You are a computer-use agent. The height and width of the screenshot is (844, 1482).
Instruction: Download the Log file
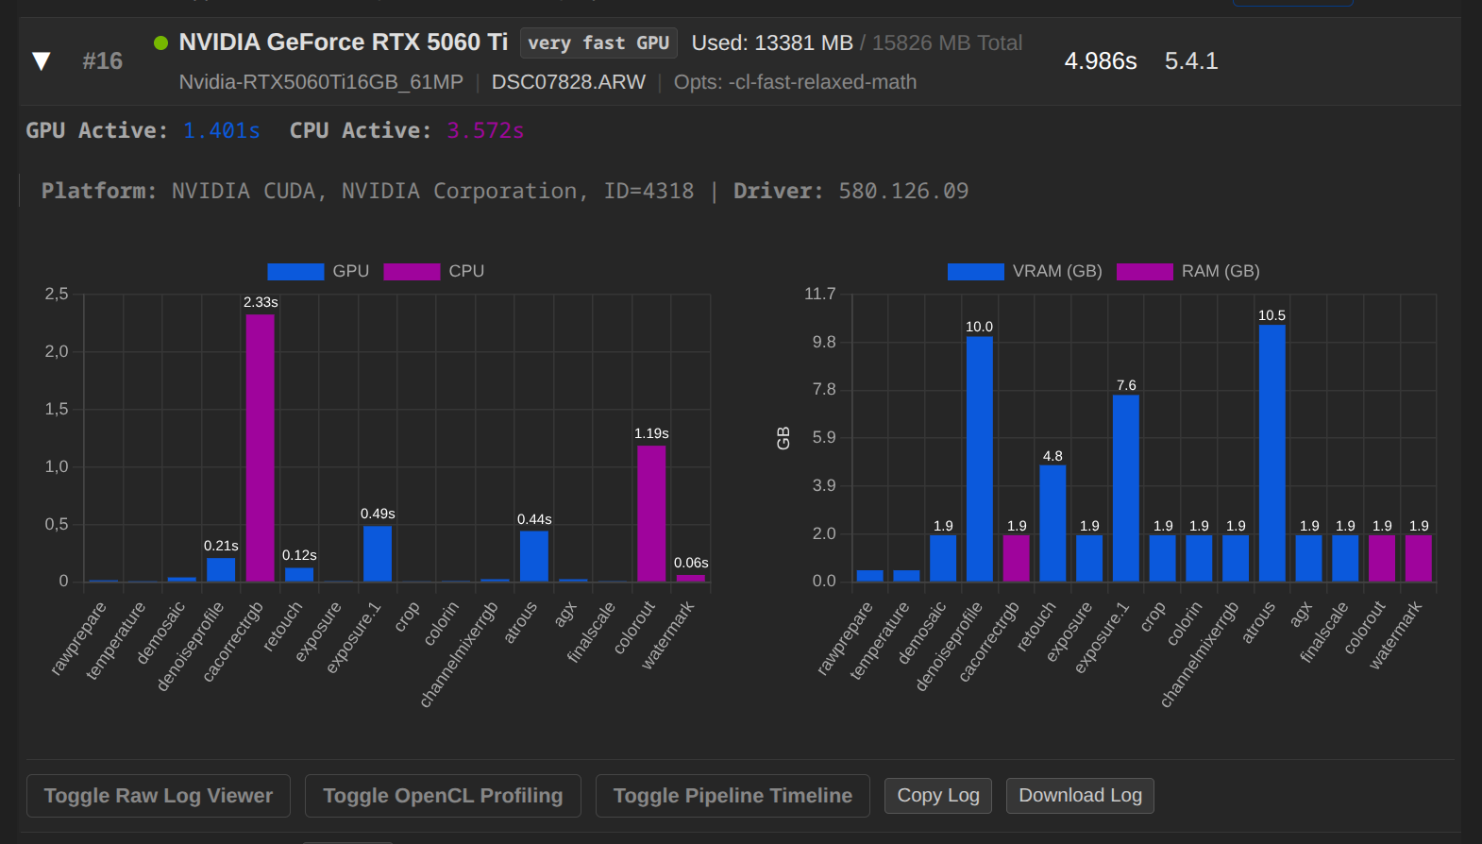(x=1080, y=796)
